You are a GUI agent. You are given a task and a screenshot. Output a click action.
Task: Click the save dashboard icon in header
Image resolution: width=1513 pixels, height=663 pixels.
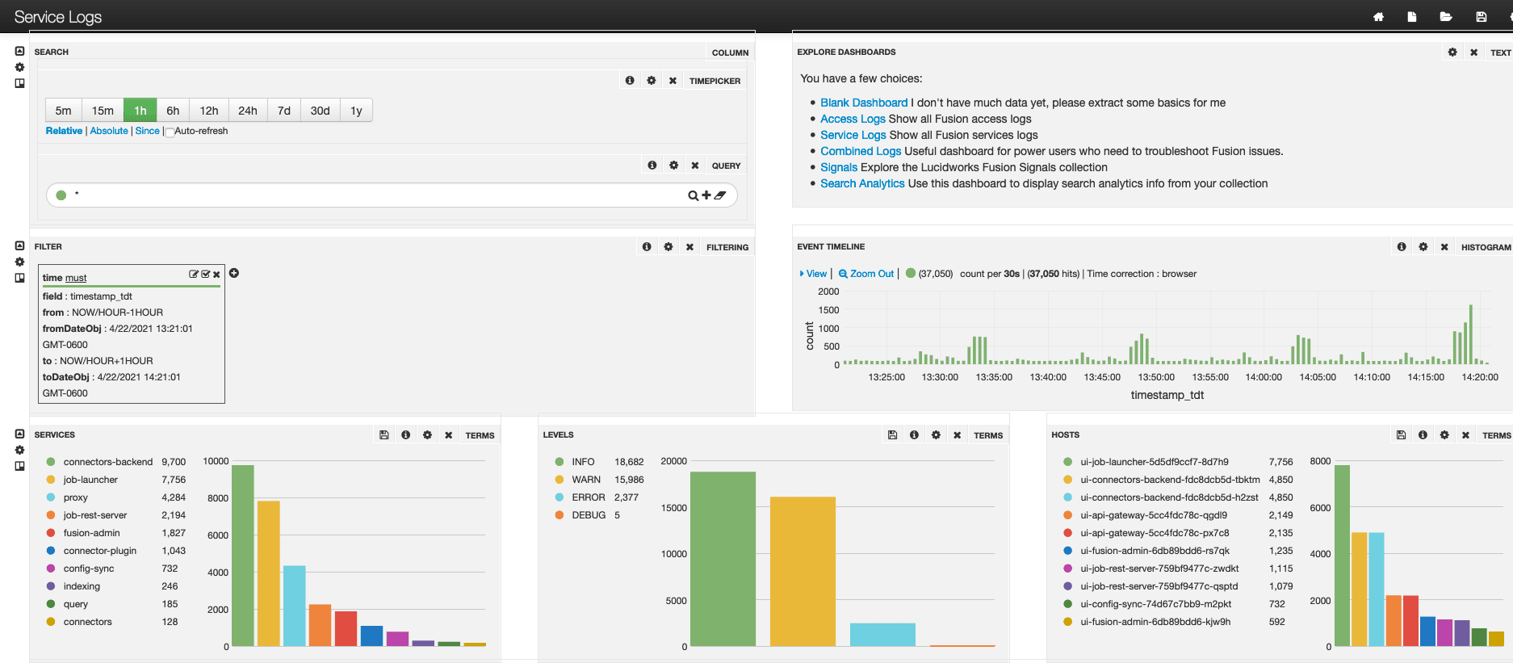pos(1482,17)
